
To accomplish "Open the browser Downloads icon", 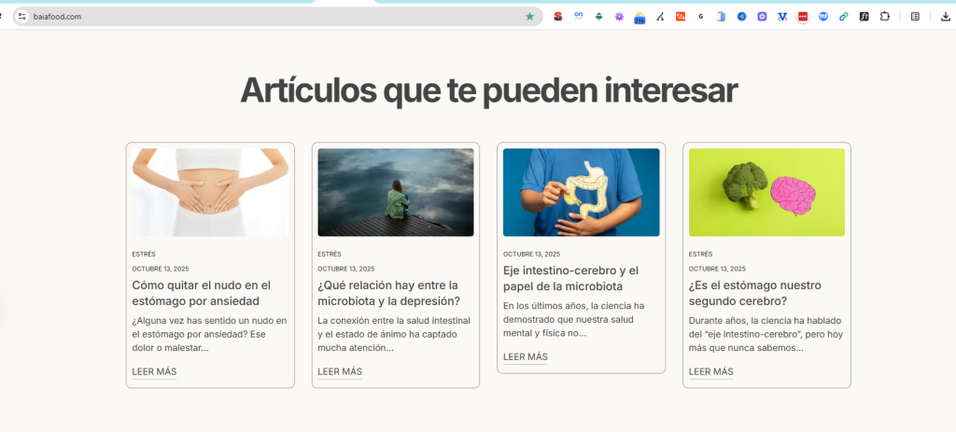I will [946, 17].
